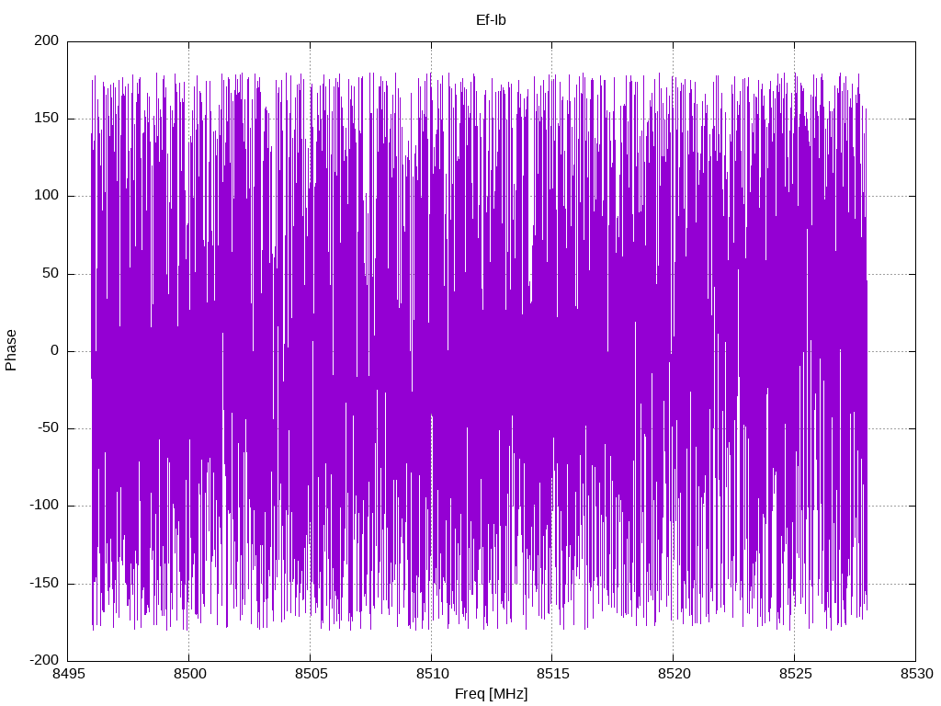This screenshot has width=941, height=706.
Task: Click the -150 y-axis tick label
Action: (44, 583)
